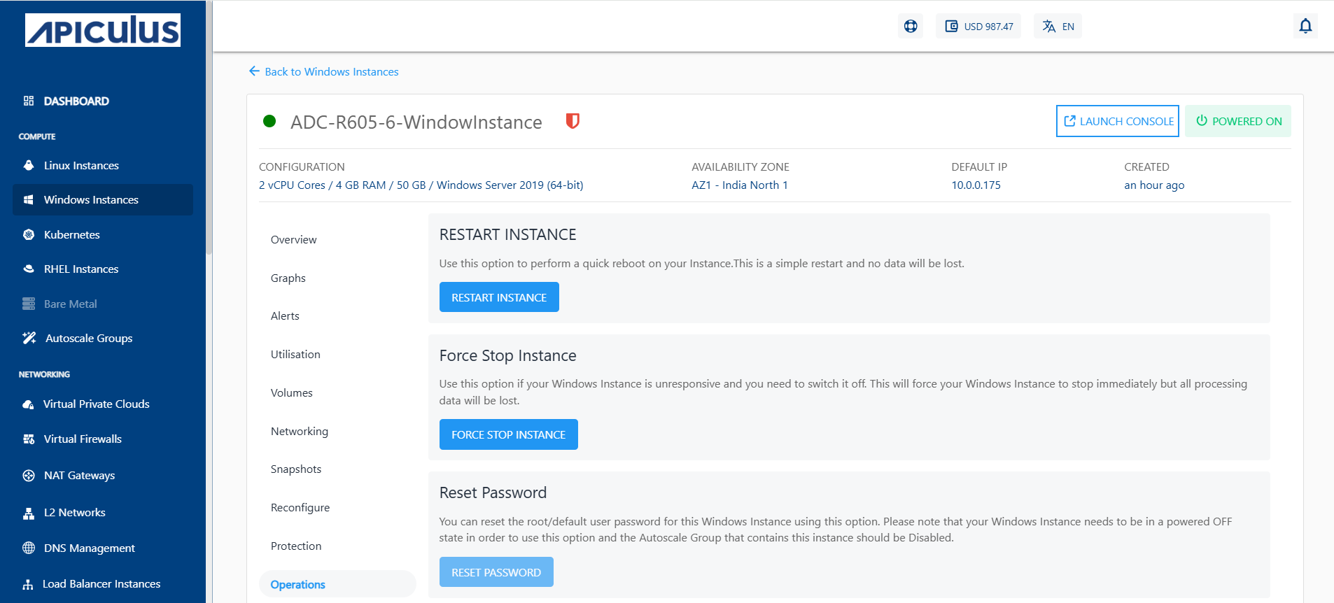1334x603 pixels.
Task: Select the Reconfigure tab
Action: pyautogui.click(x=300, y=508)
